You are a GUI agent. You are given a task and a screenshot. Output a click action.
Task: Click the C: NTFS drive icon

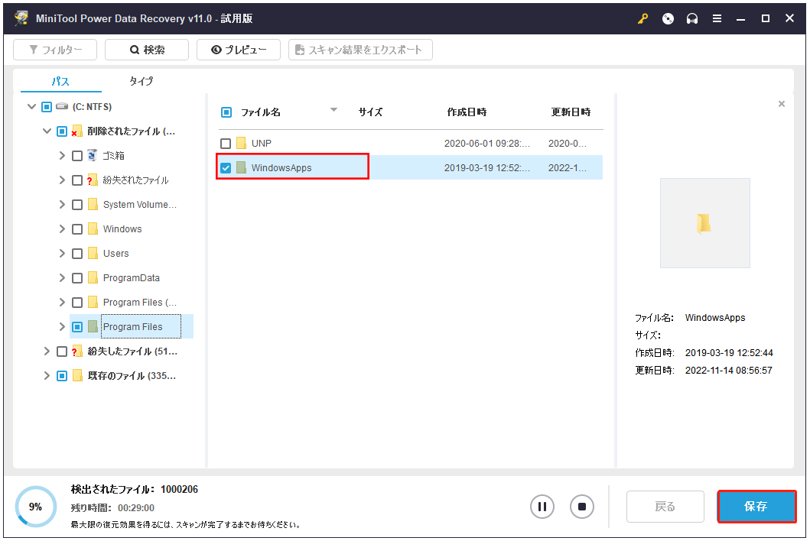tap(62, 106)
